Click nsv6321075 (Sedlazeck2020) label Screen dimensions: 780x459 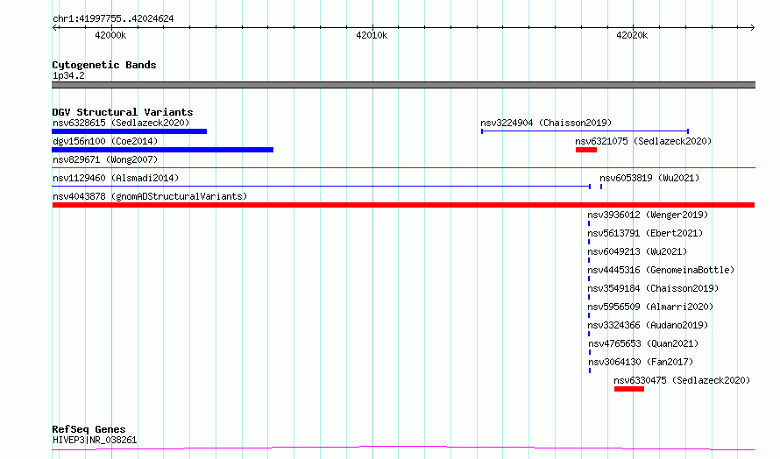pos(643,141)
